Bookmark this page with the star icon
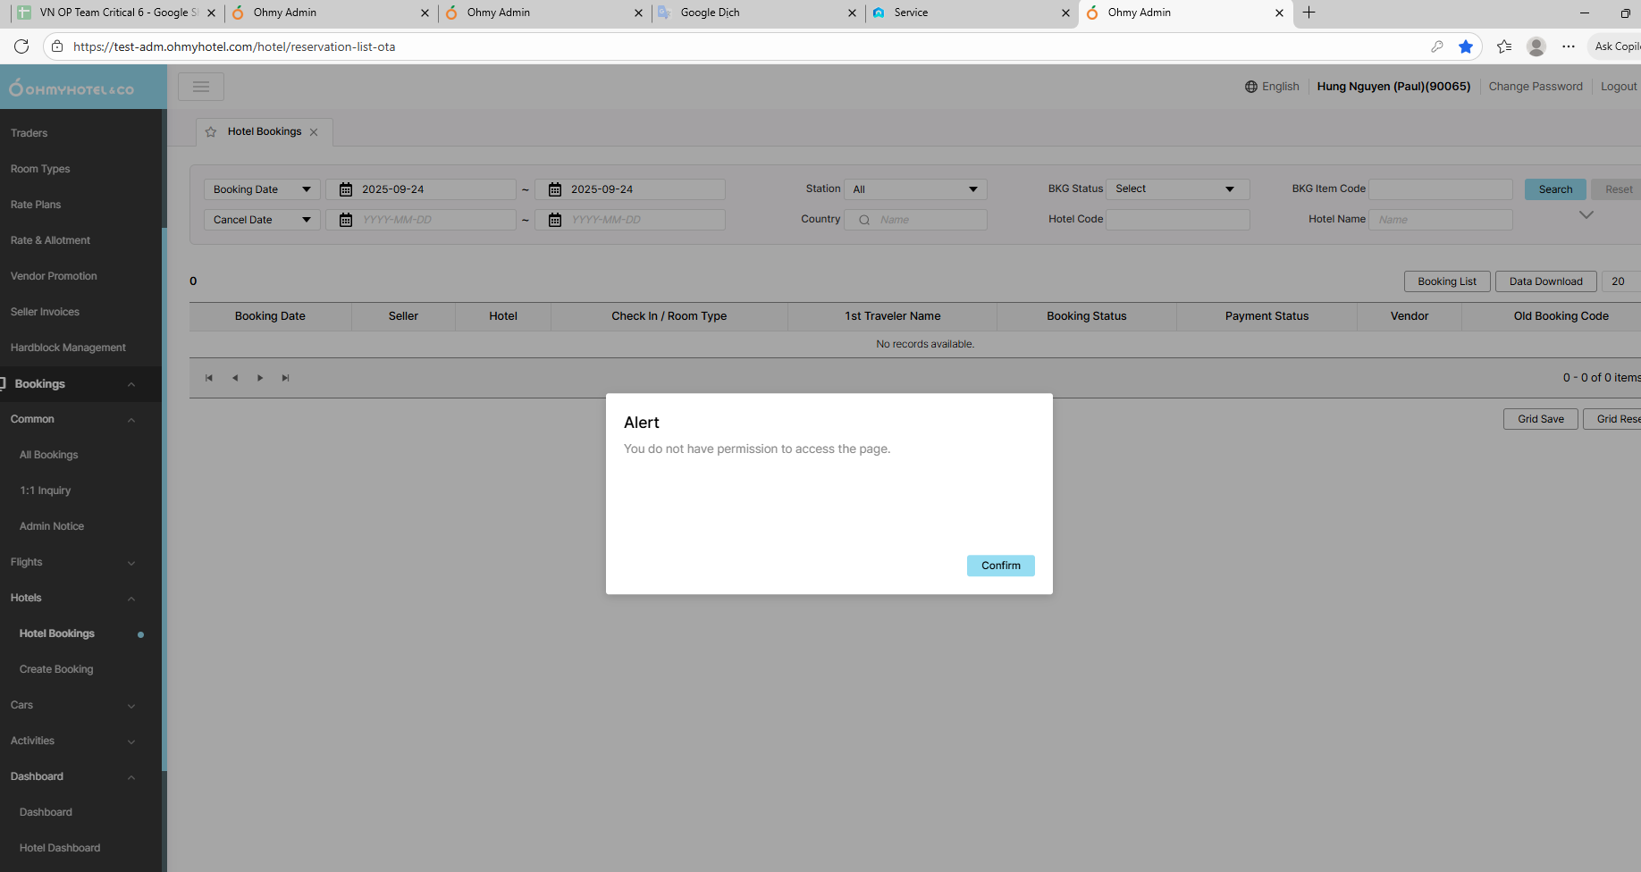 pos(1466,46)
